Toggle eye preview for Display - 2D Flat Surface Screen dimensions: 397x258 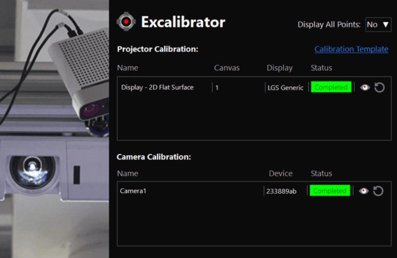point(365,87)
